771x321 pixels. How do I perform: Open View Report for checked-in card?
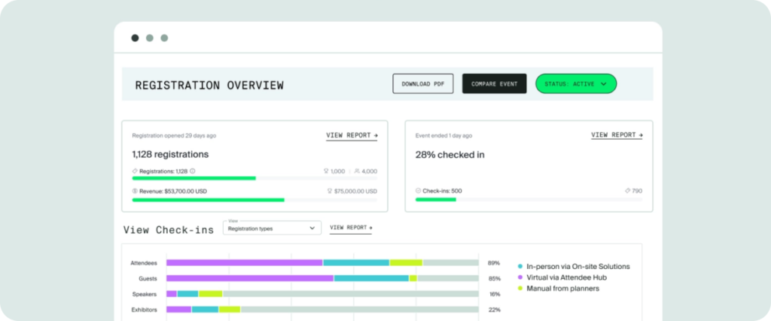click(x=617, y=135)
